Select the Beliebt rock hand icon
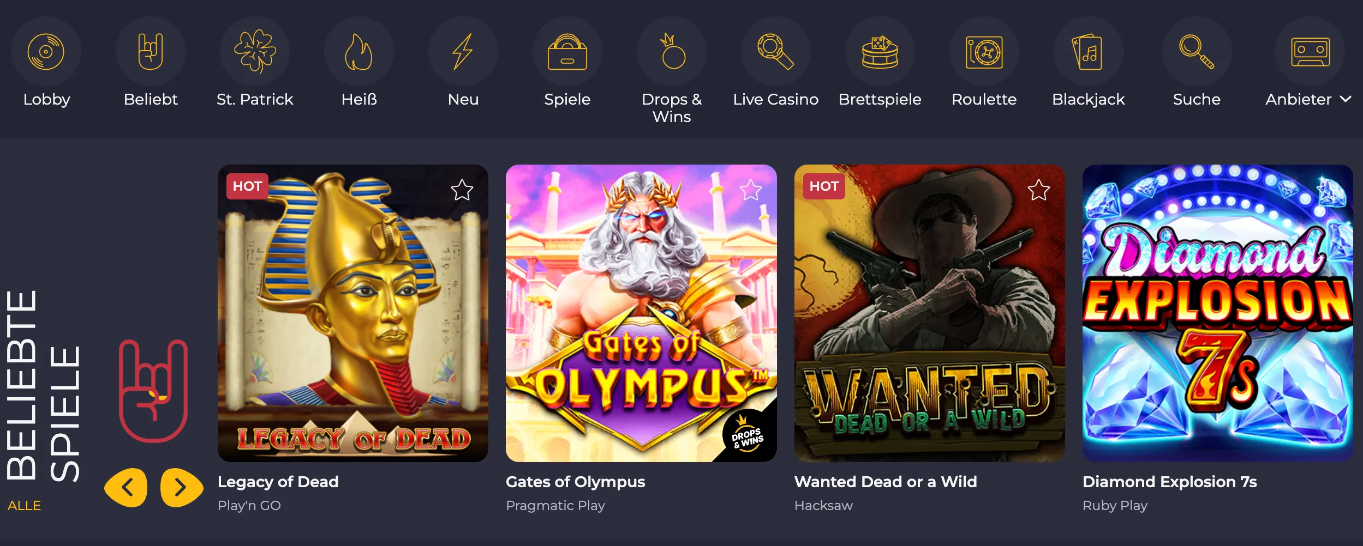Viewport: 1363px width, 546px height. click(151, 52)
